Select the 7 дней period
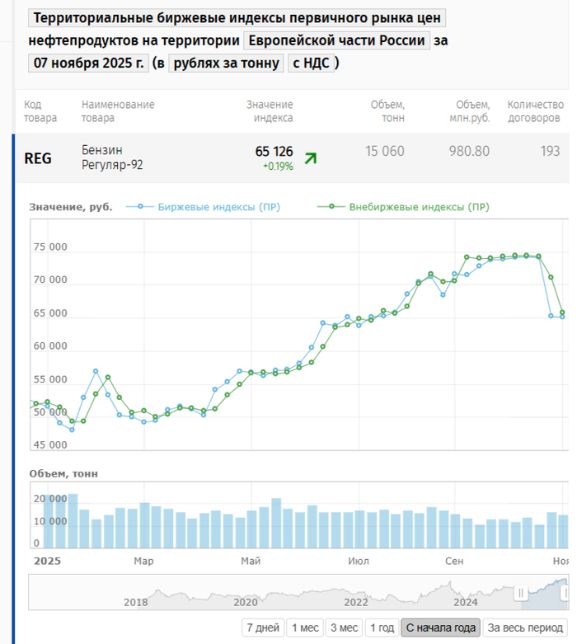577x644 pixels. point(264,628)
